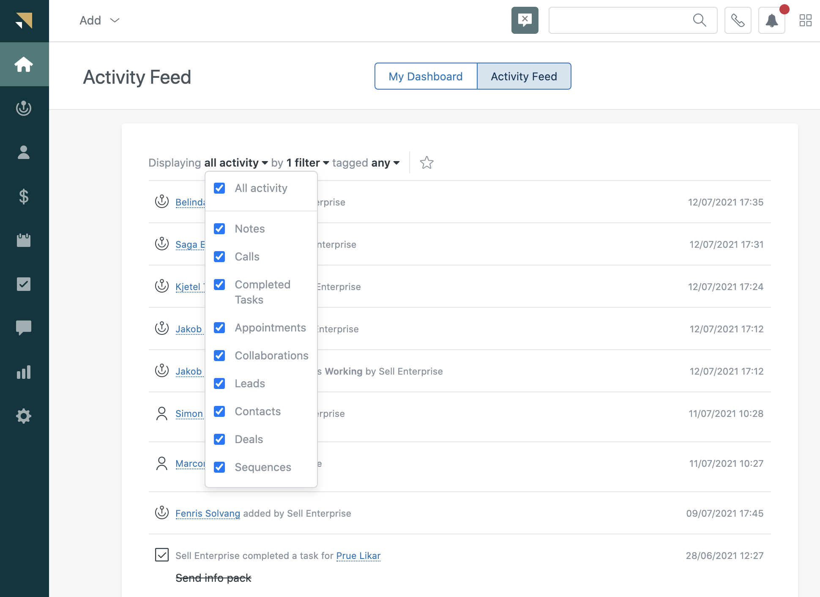Click the Prue Likar contact link
Screen dimensions: 820x597
coord(358,556)
